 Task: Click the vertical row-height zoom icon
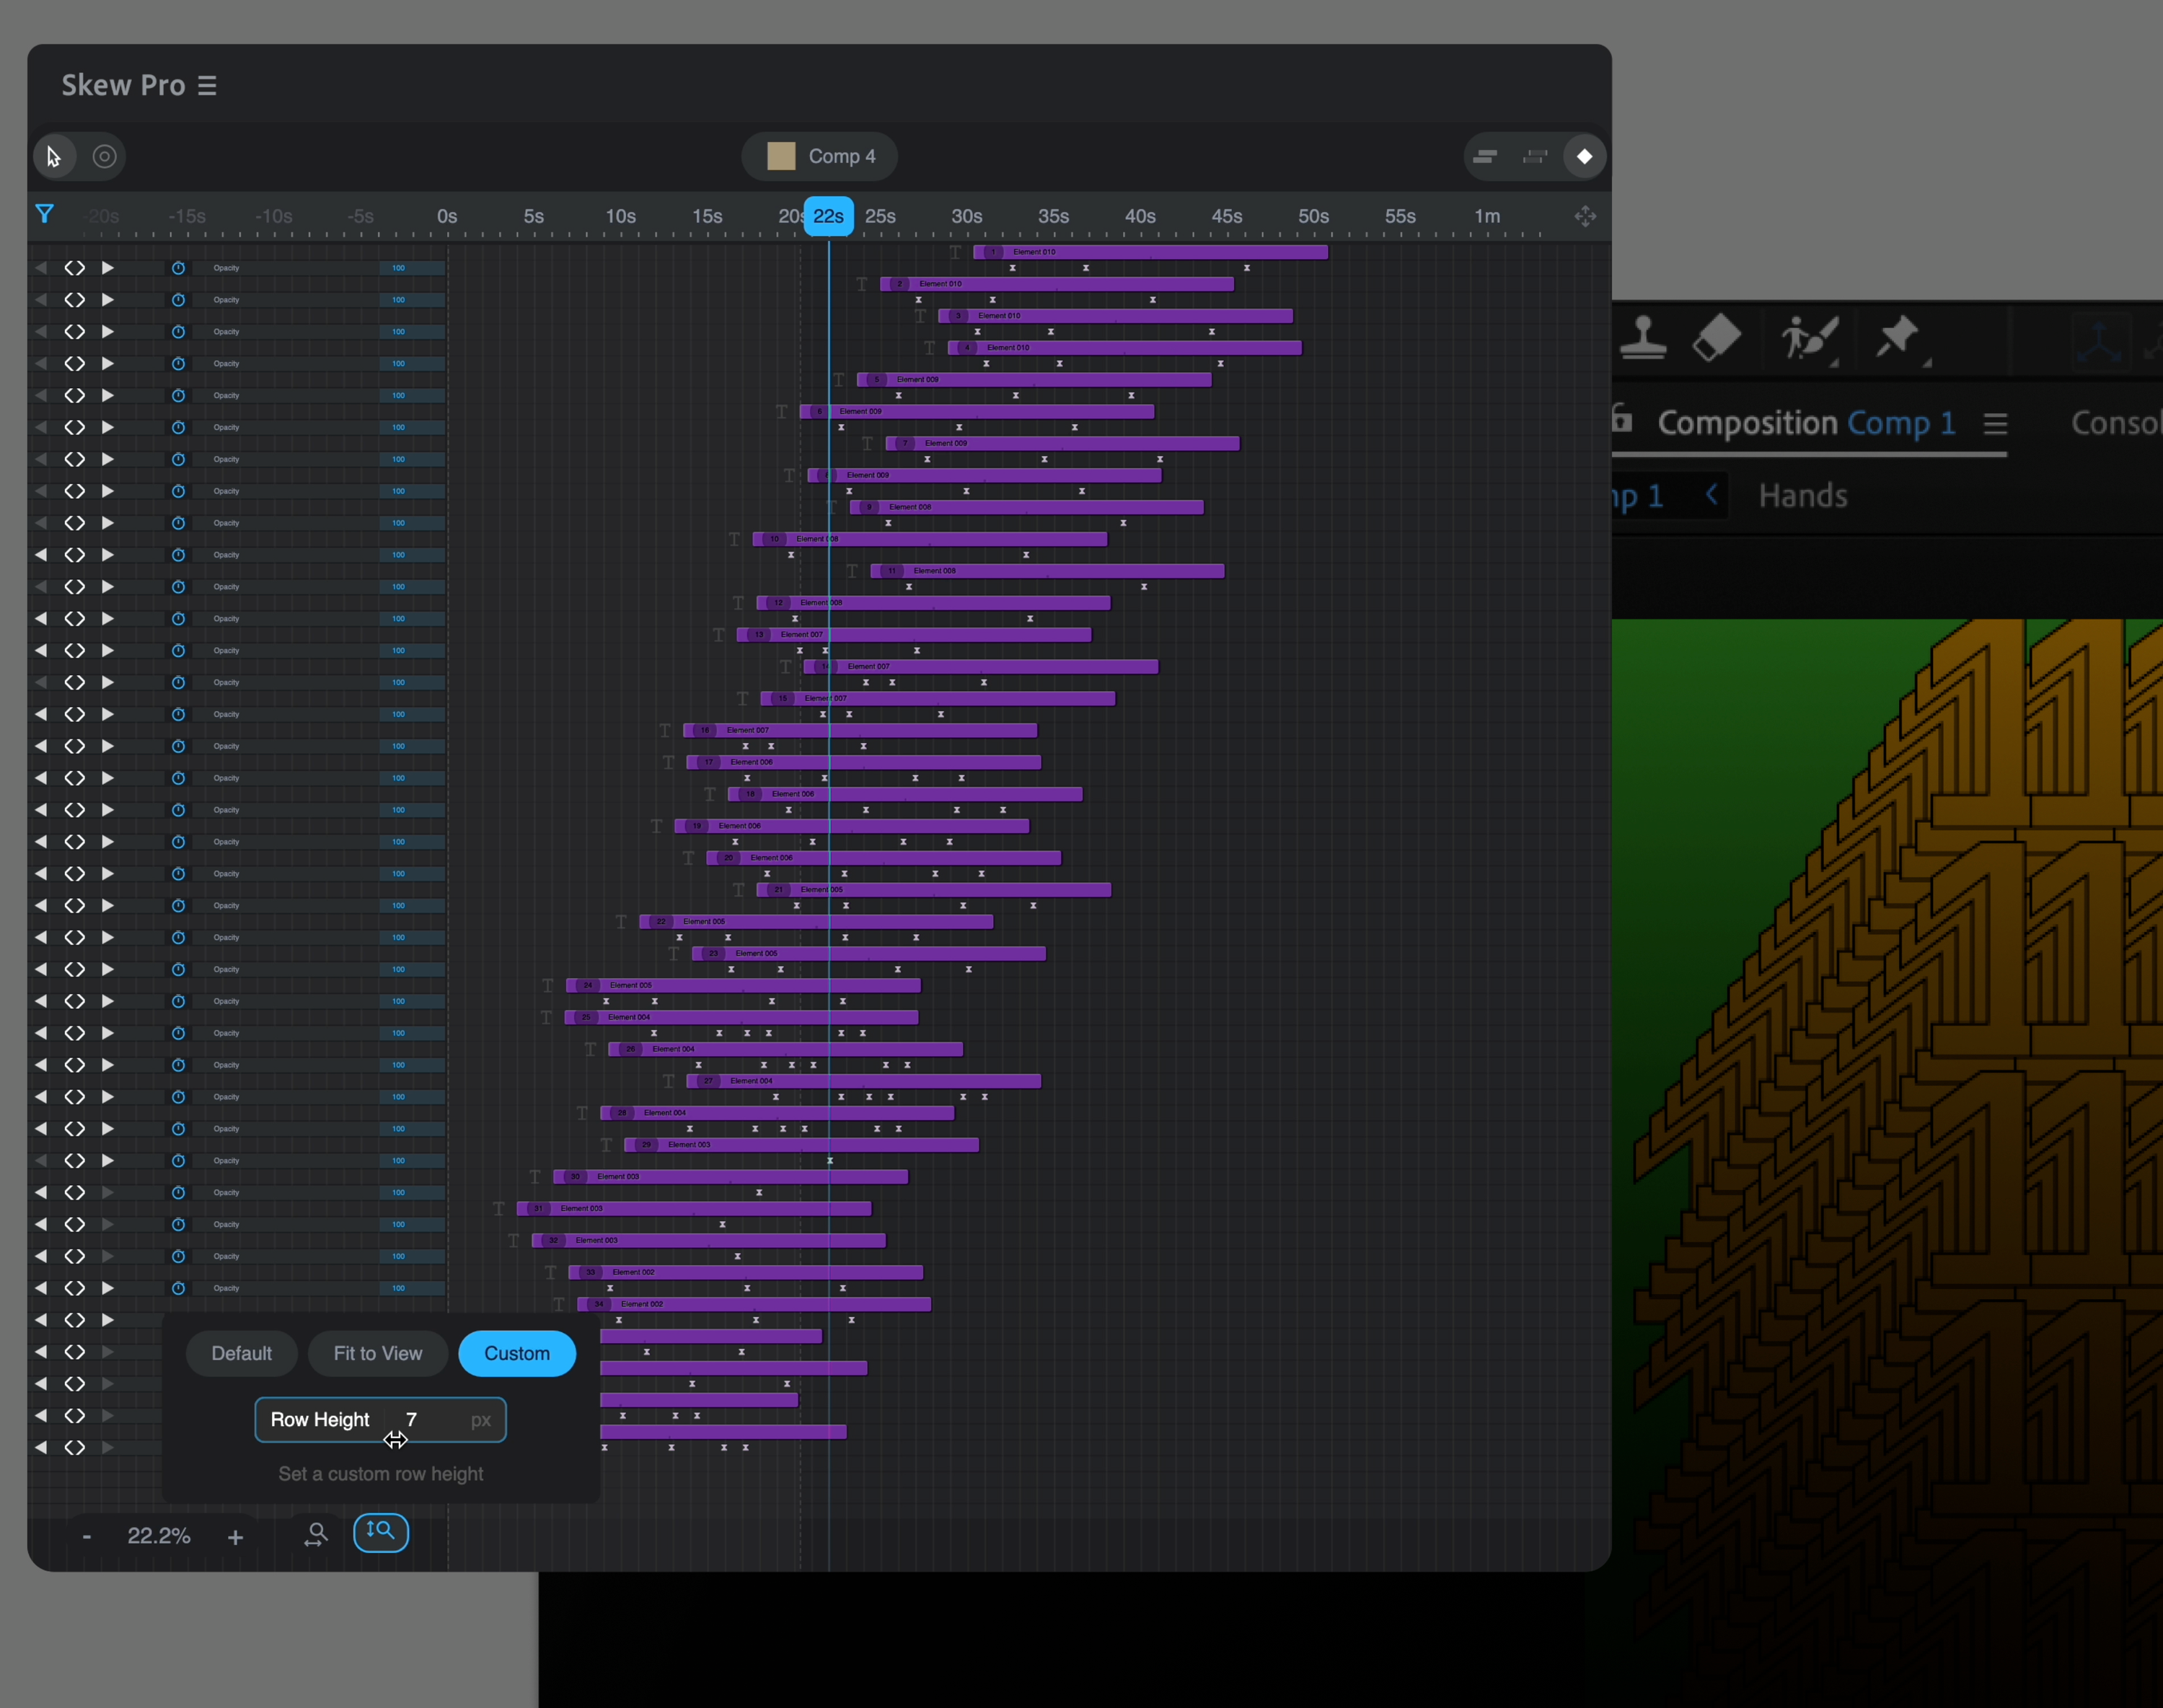tap(381, 1532)
